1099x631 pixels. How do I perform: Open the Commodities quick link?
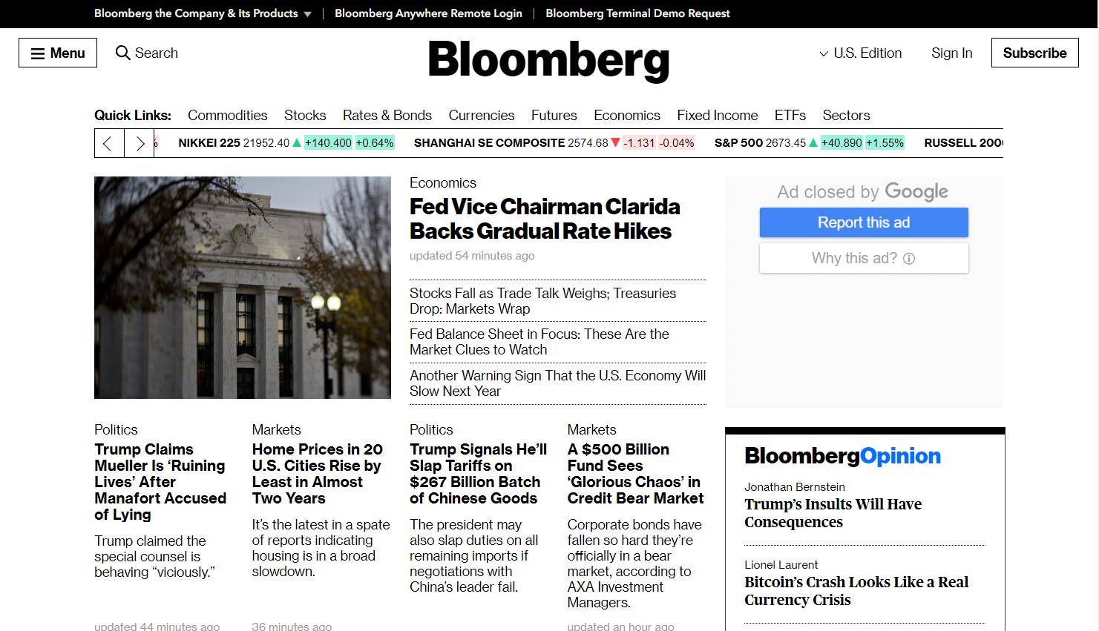[227, 115]
